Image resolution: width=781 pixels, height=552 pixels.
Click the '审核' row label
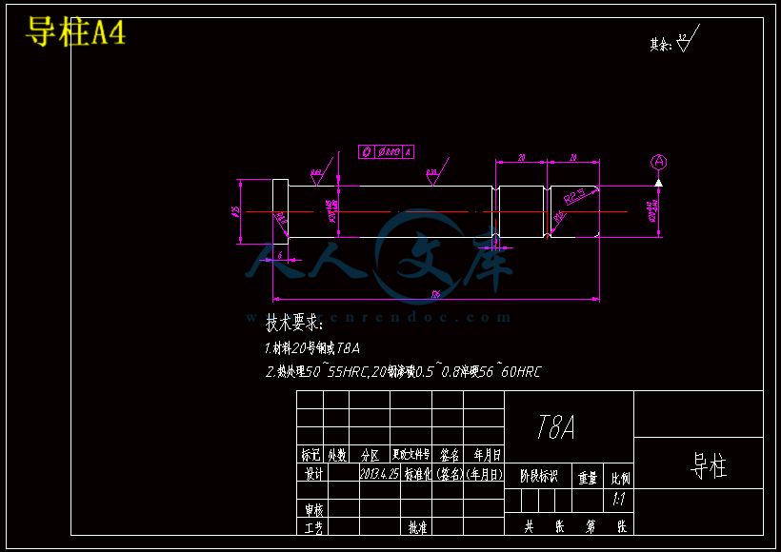pyautogui.click(x=312, y=510)
